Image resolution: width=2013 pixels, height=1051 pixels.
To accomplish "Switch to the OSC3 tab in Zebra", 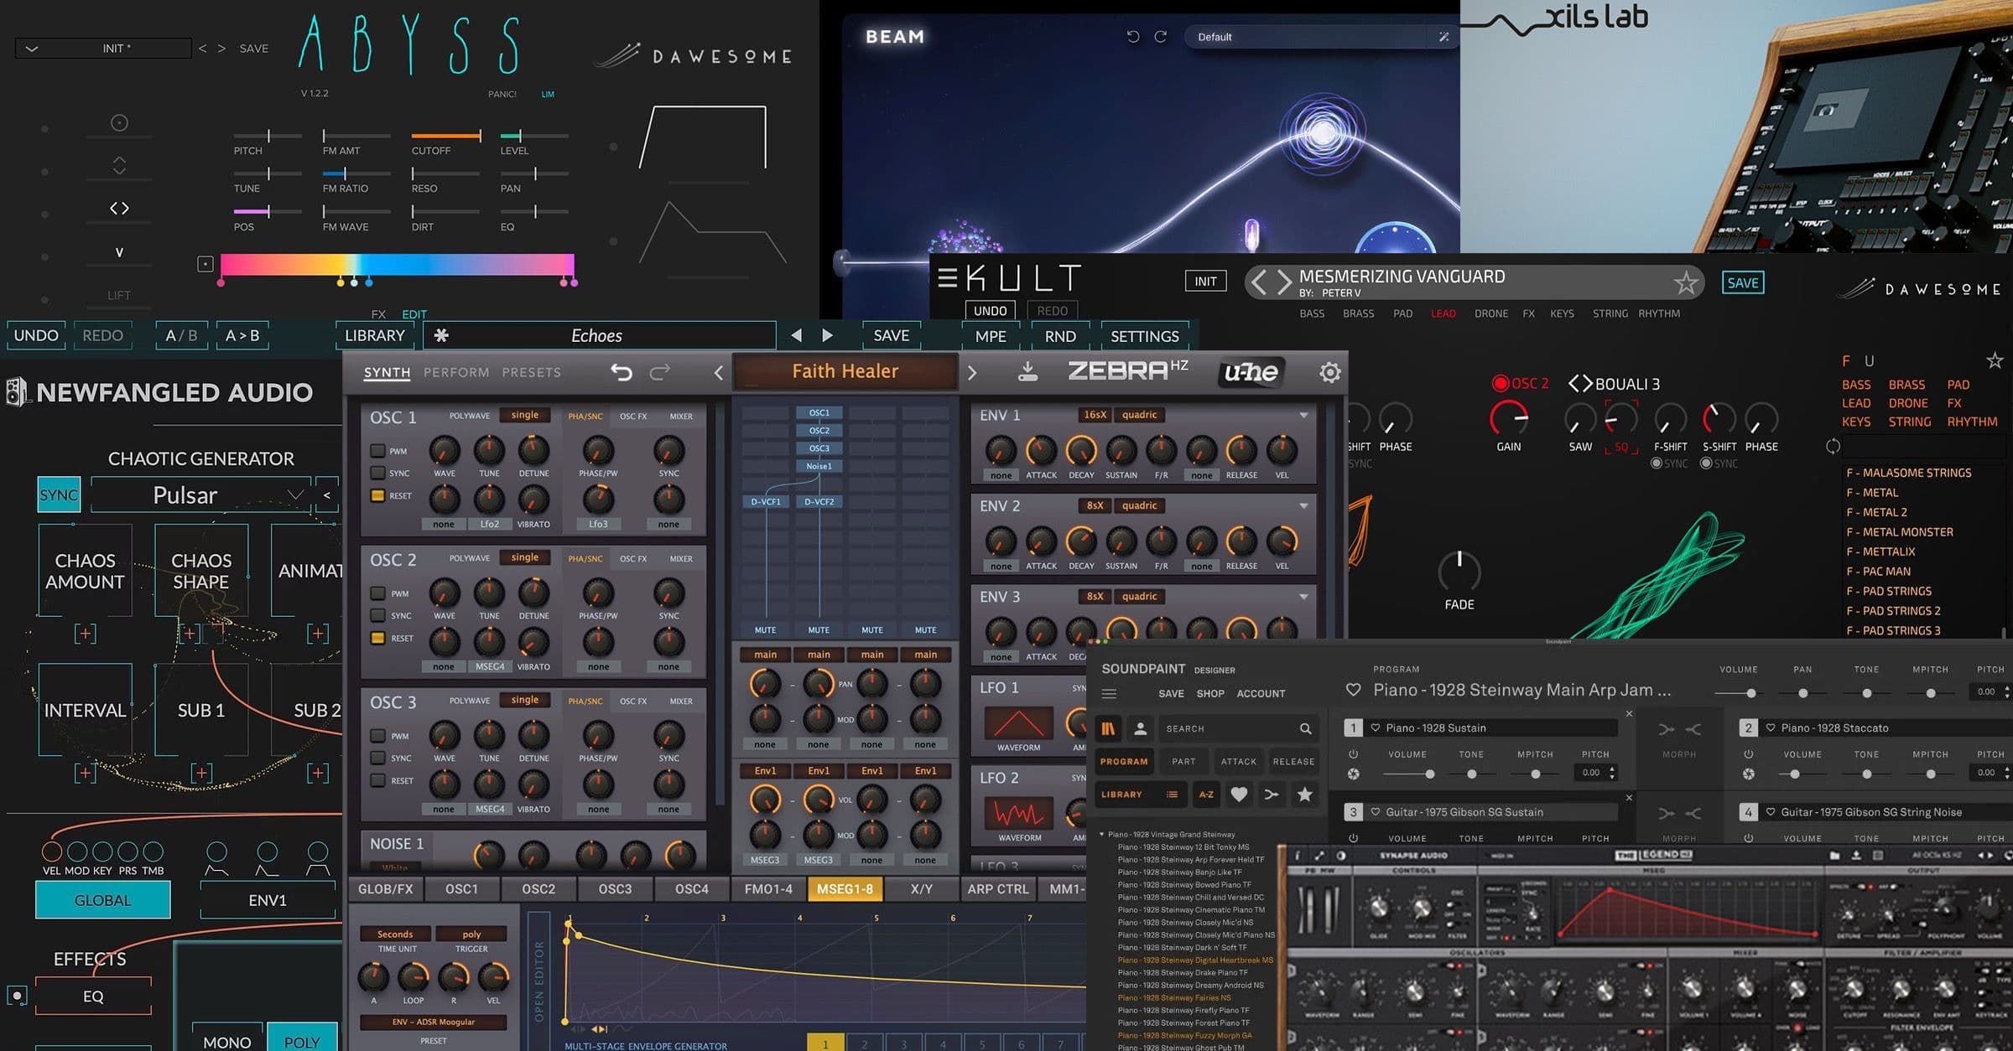I will 615,888.
